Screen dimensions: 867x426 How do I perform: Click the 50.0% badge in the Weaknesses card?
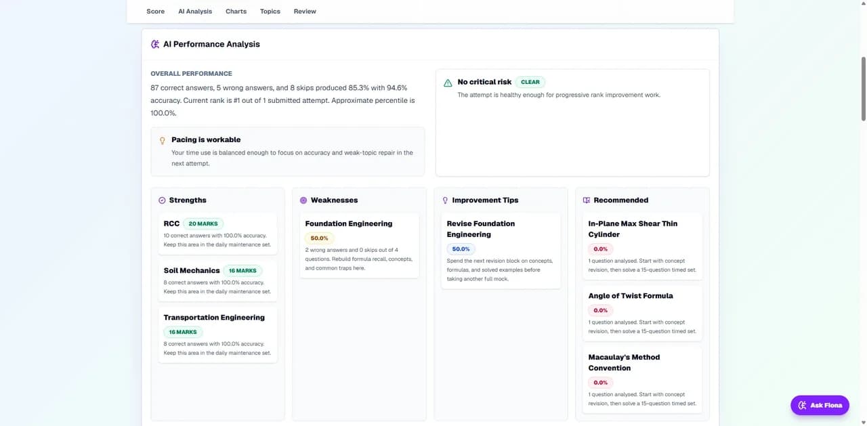pos(319,238)
